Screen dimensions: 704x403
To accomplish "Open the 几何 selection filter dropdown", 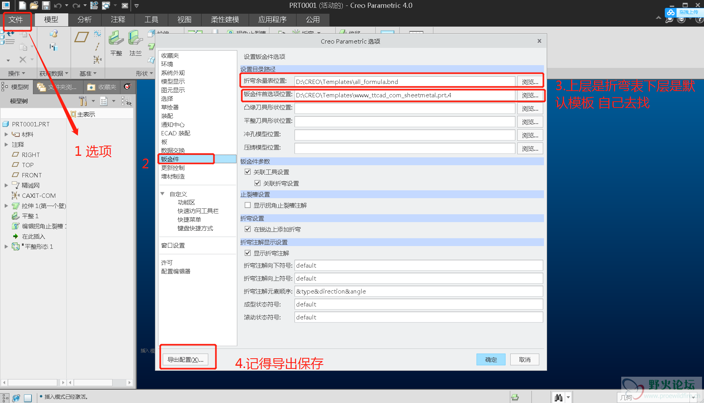I will (694, 398).
